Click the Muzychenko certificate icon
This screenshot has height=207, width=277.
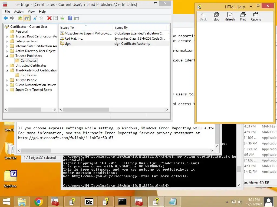(62, 33)
